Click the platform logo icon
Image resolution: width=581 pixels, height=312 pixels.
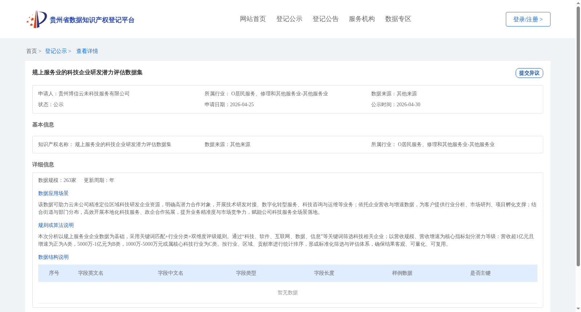(x=37, y=19)
